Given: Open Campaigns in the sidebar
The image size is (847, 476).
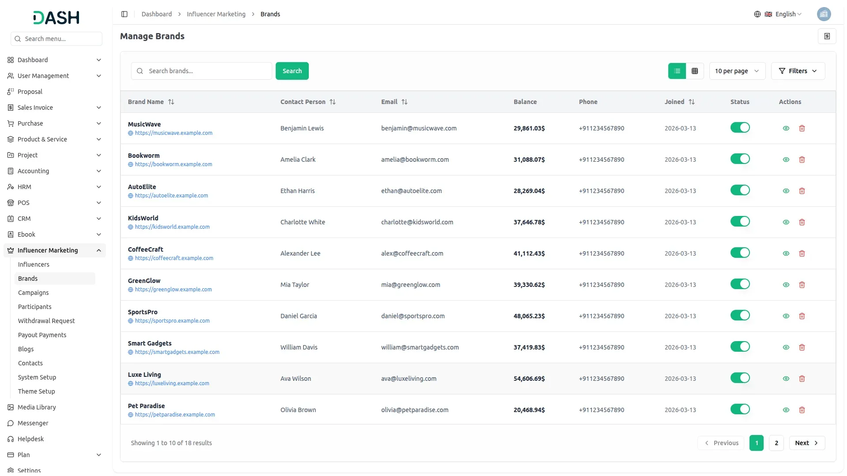Looking at the screenshot, I should 34,293.
